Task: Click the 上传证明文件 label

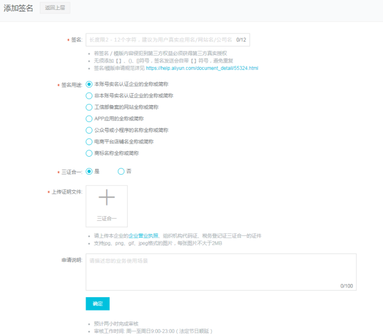Action: pyautogui.click(x=66, y=192)
